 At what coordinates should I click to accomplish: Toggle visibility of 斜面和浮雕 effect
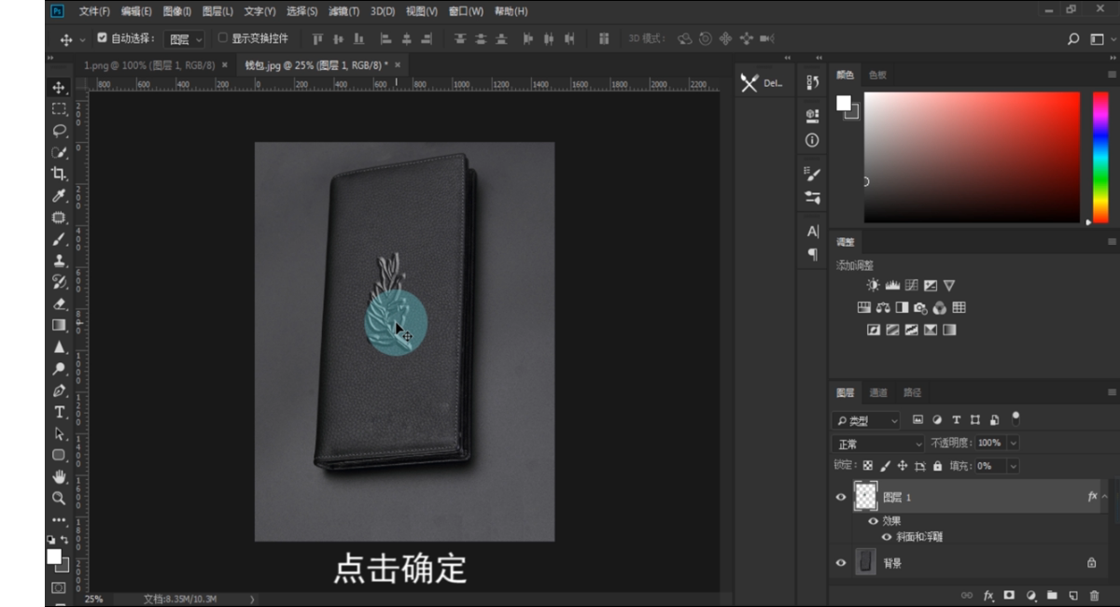[x=887, y=537]
